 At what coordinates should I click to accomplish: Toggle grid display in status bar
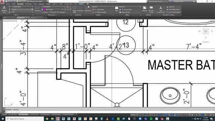click(137, 115)
